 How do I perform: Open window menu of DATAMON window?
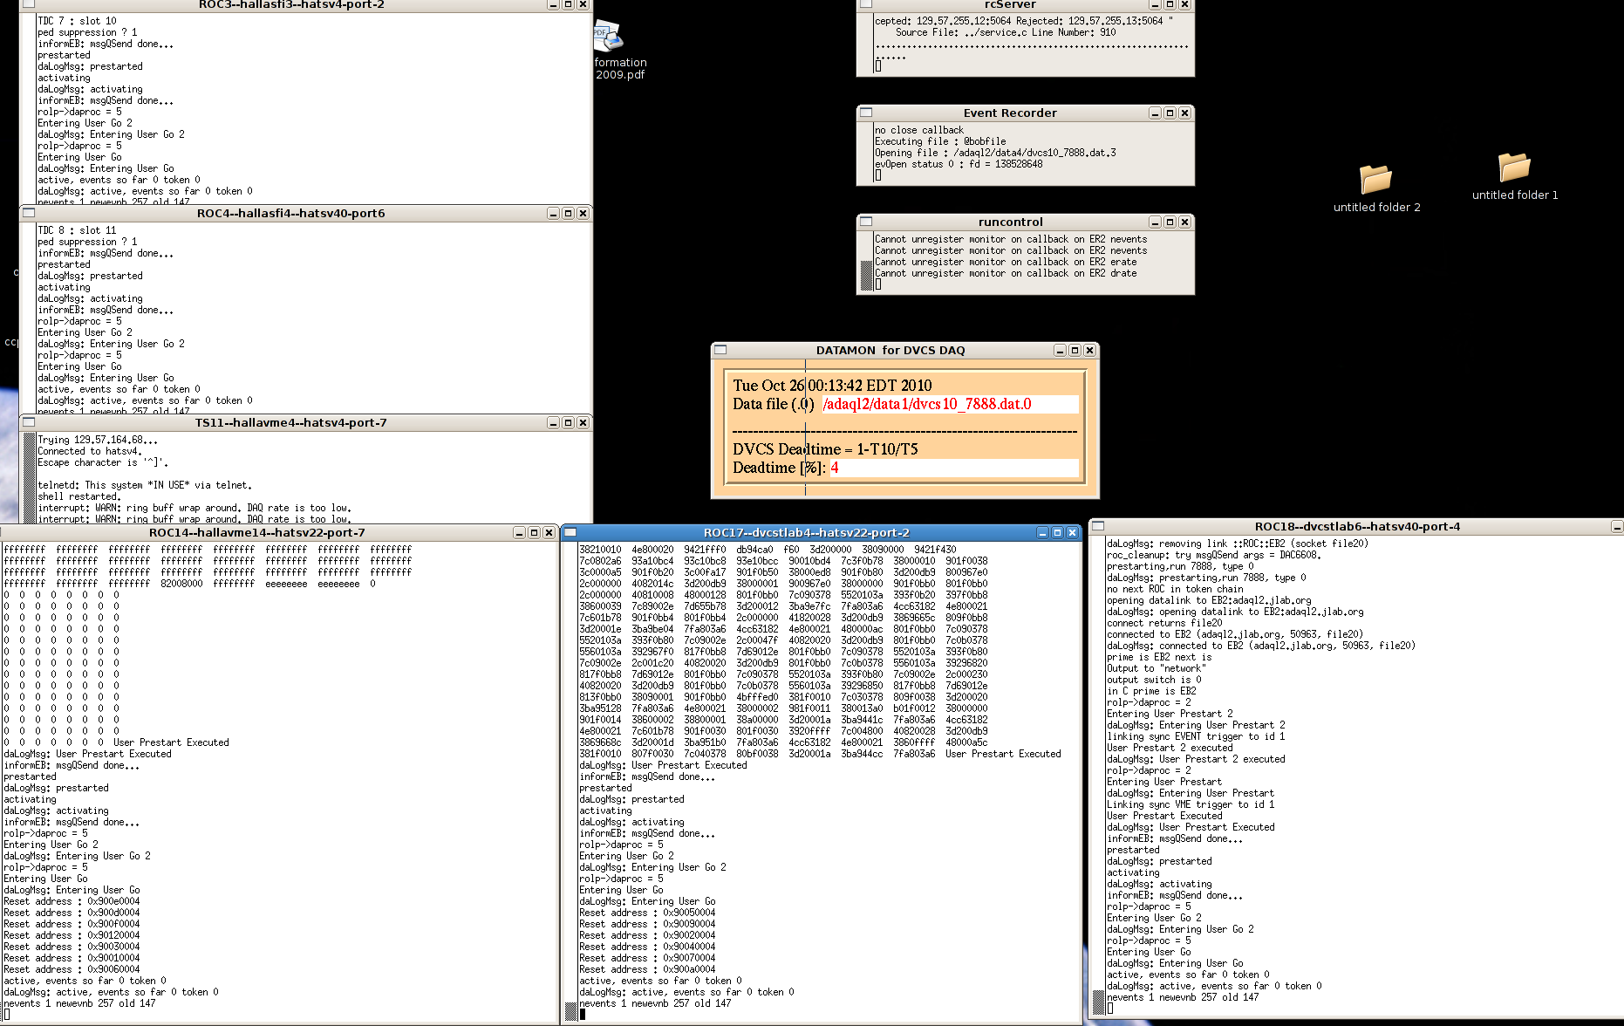[x=720, y=350]
